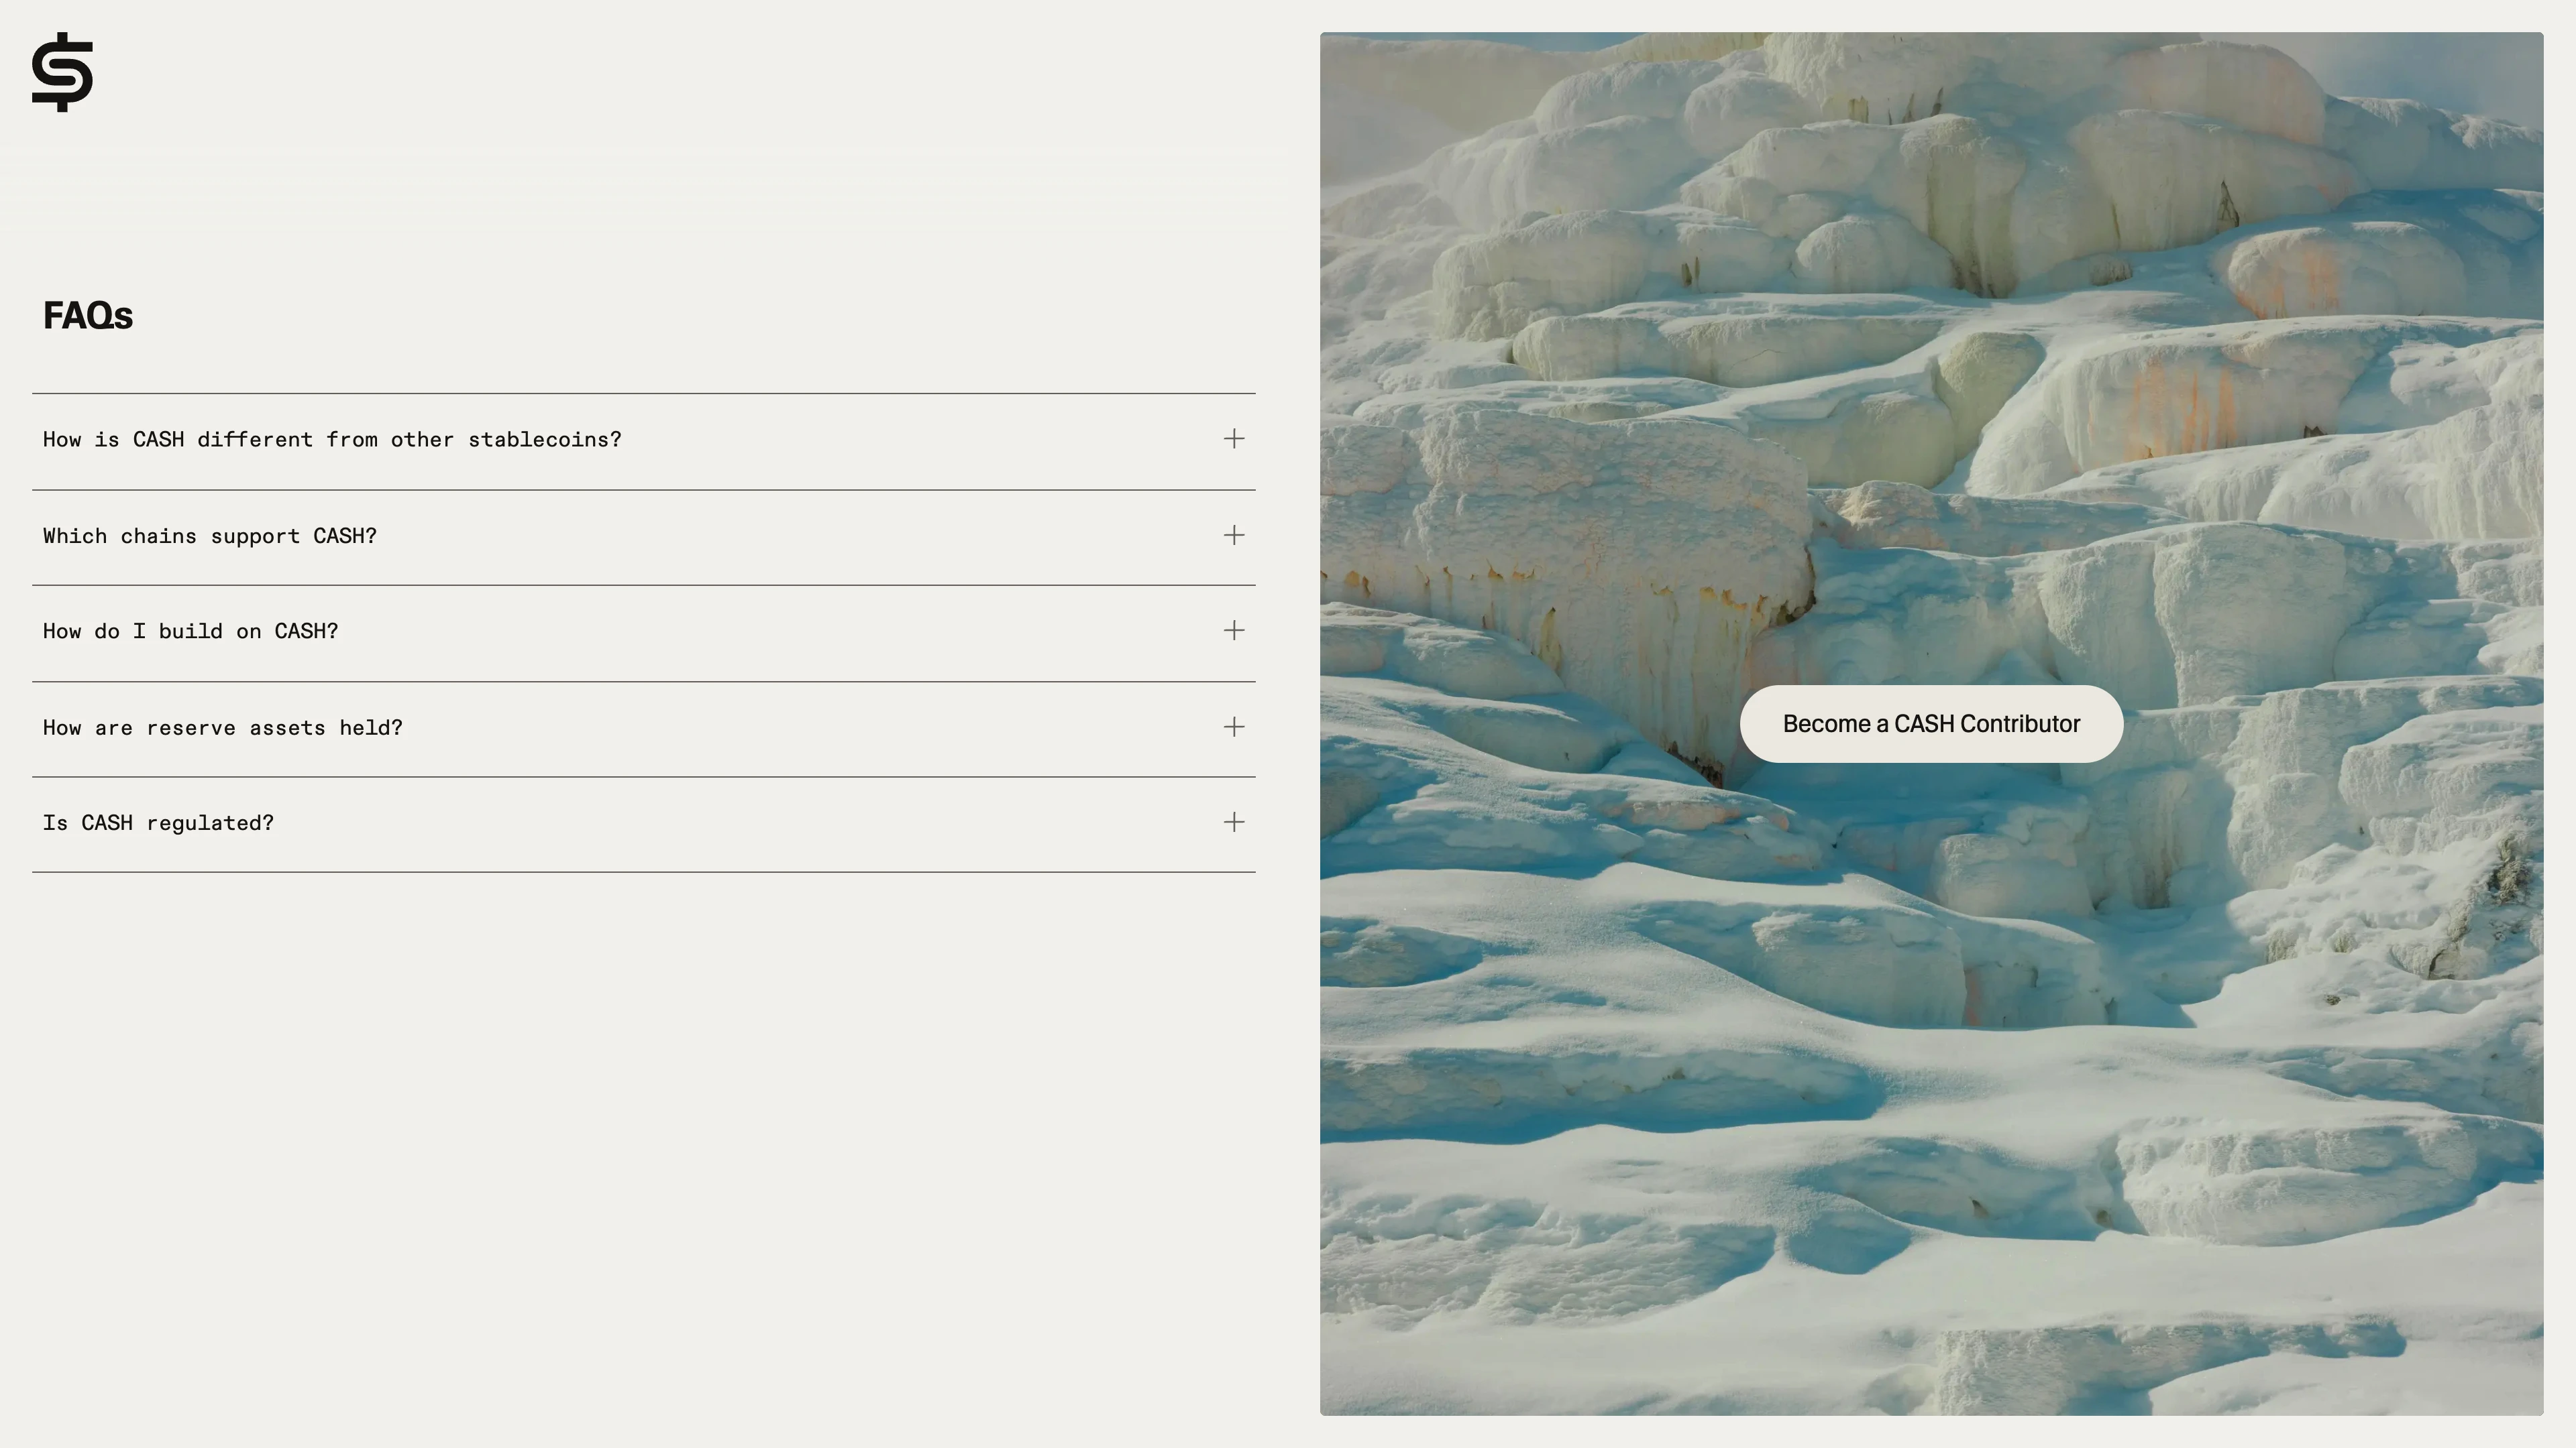Open the 'How do I build on CASH?' answer
This screenshot has height=1448, width=2576.
click(191, 631)
